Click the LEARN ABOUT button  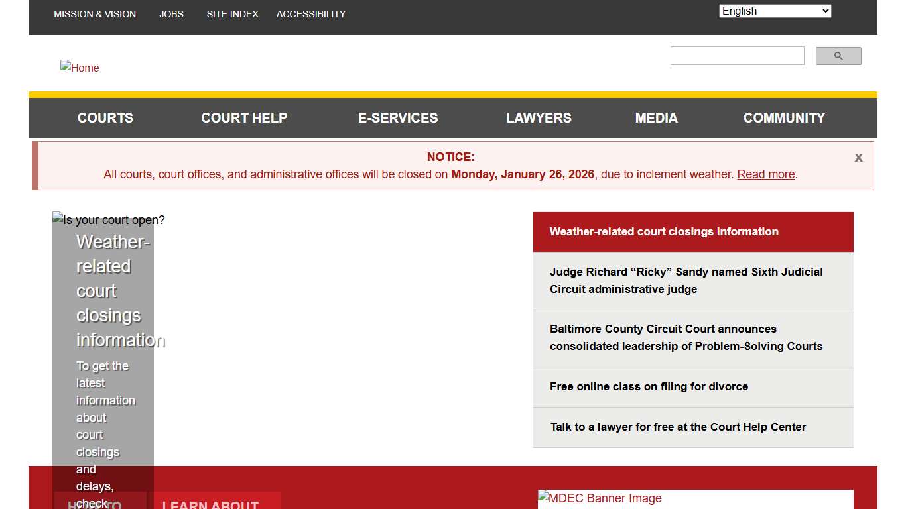tap(210, 504)
